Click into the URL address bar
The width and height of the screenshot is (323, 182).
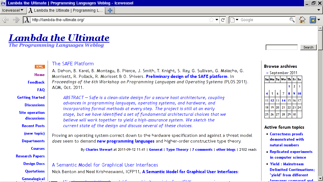point(120,20)
